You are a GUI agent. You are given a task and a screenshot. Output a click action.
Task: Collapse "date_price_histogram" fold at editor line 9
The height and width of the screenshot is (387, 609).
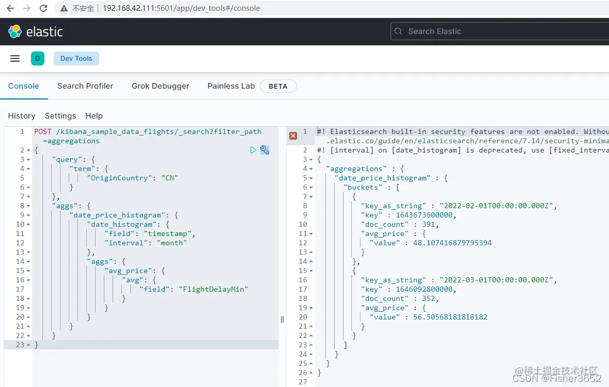[28, 215]
